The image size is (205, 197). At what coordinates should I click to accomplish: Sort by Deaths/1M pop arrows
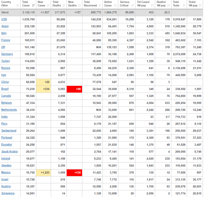[168, 5]
